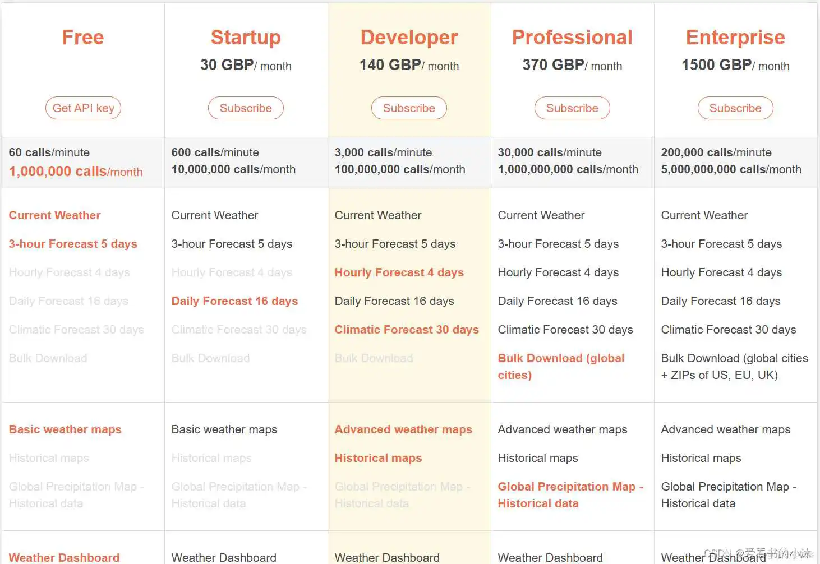The image size is (820, 564).
Task: Select Hourly Forecast 4 days in Developer column
Action: point(399,272)
